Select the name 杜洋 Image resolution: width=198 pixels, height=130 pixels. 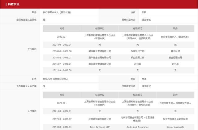tap(144, 79)
